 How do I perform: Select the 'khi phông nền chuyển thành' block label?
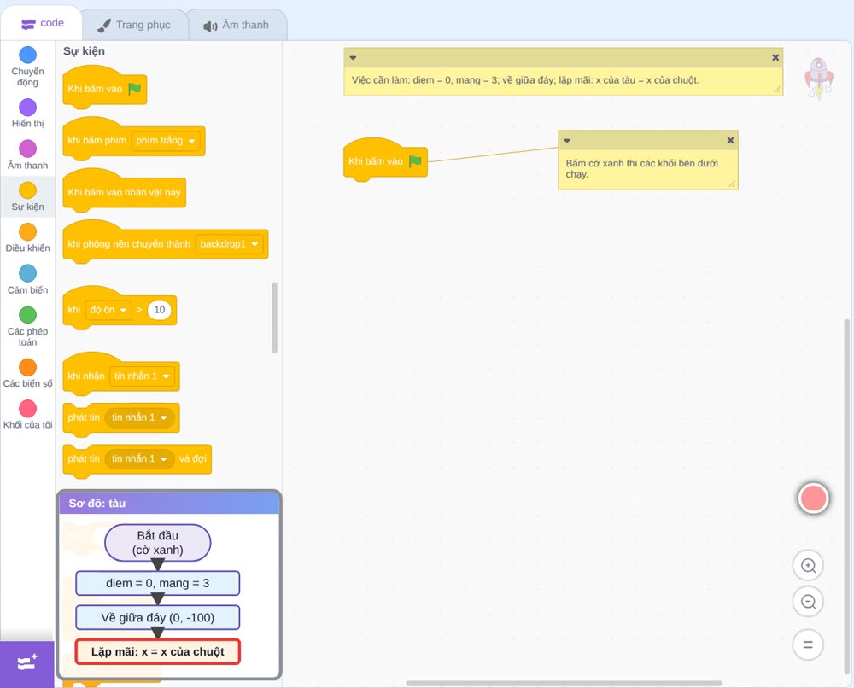129,244
